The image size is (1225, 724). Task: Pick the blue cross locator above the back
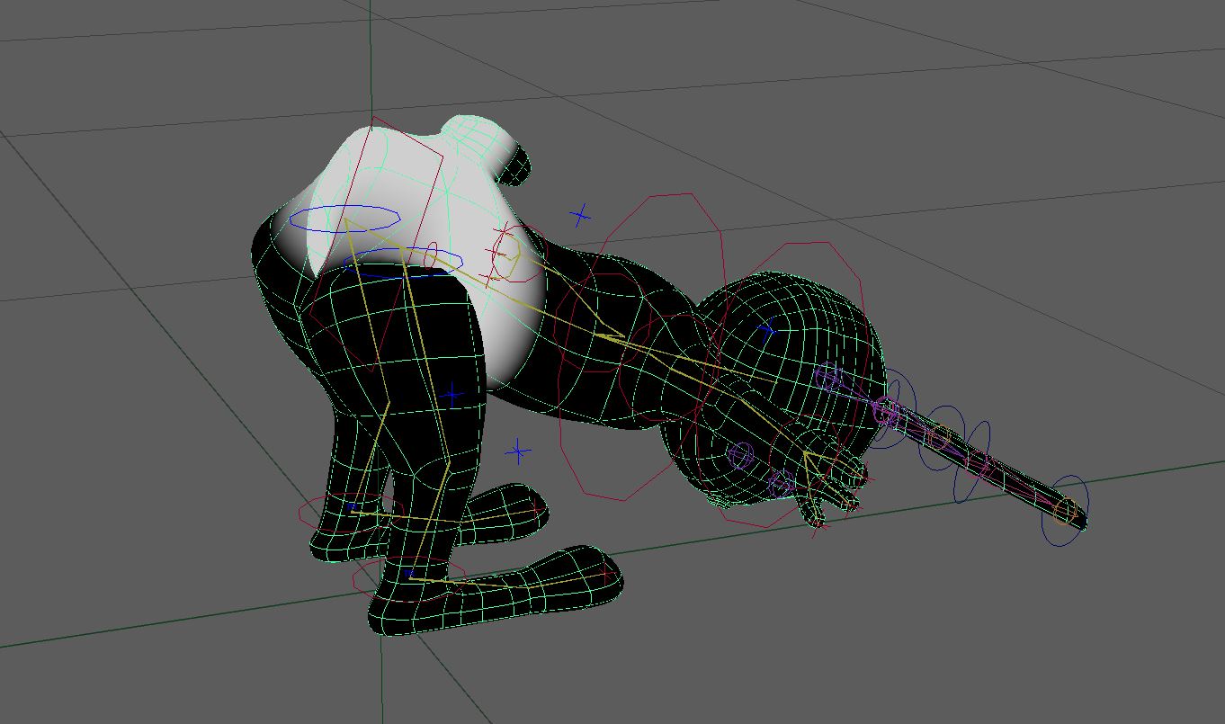pyautogui.click(x=581, y=216)
